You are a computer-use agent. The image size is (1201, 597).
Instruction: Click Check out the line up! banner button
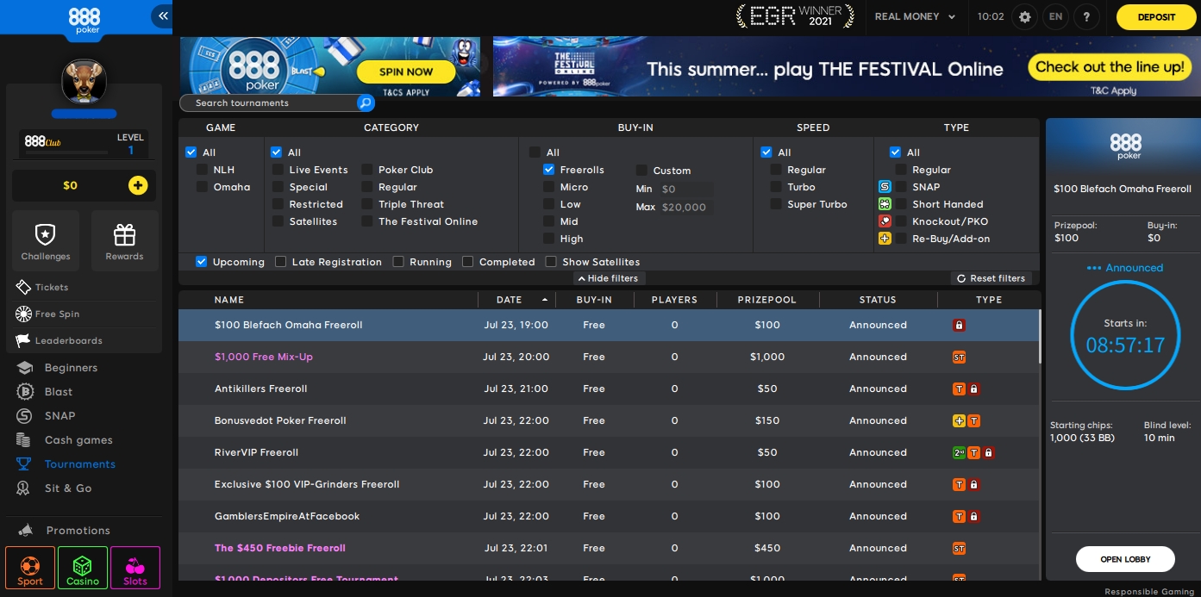coord(1110,67)
